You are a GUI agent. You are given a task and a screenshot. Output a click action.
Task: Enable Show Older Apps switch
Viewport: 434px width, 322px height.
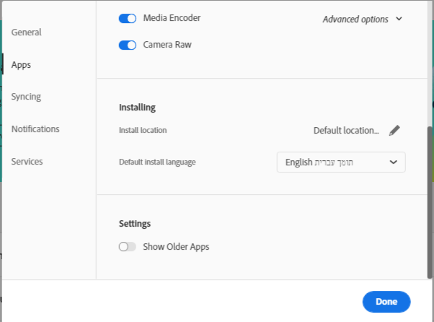128,247
